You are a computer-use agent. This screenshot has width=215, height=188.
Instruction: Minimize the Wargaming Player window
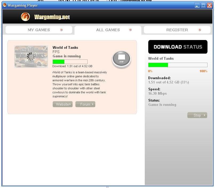(197, 6)
